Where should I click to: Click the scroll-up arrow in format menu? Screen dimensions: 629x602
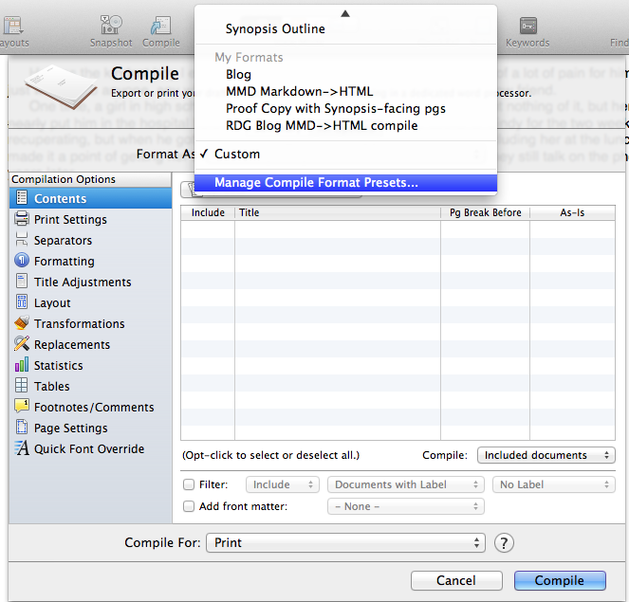[345, 13]
